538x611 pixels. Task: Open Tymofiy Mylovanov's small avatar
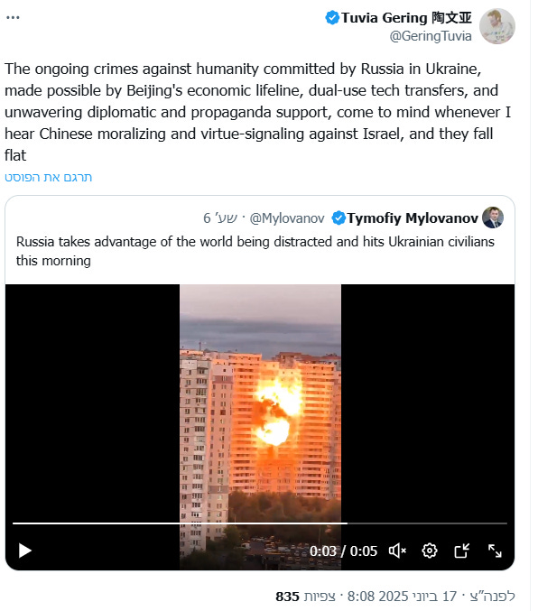[x=492, y=218]
